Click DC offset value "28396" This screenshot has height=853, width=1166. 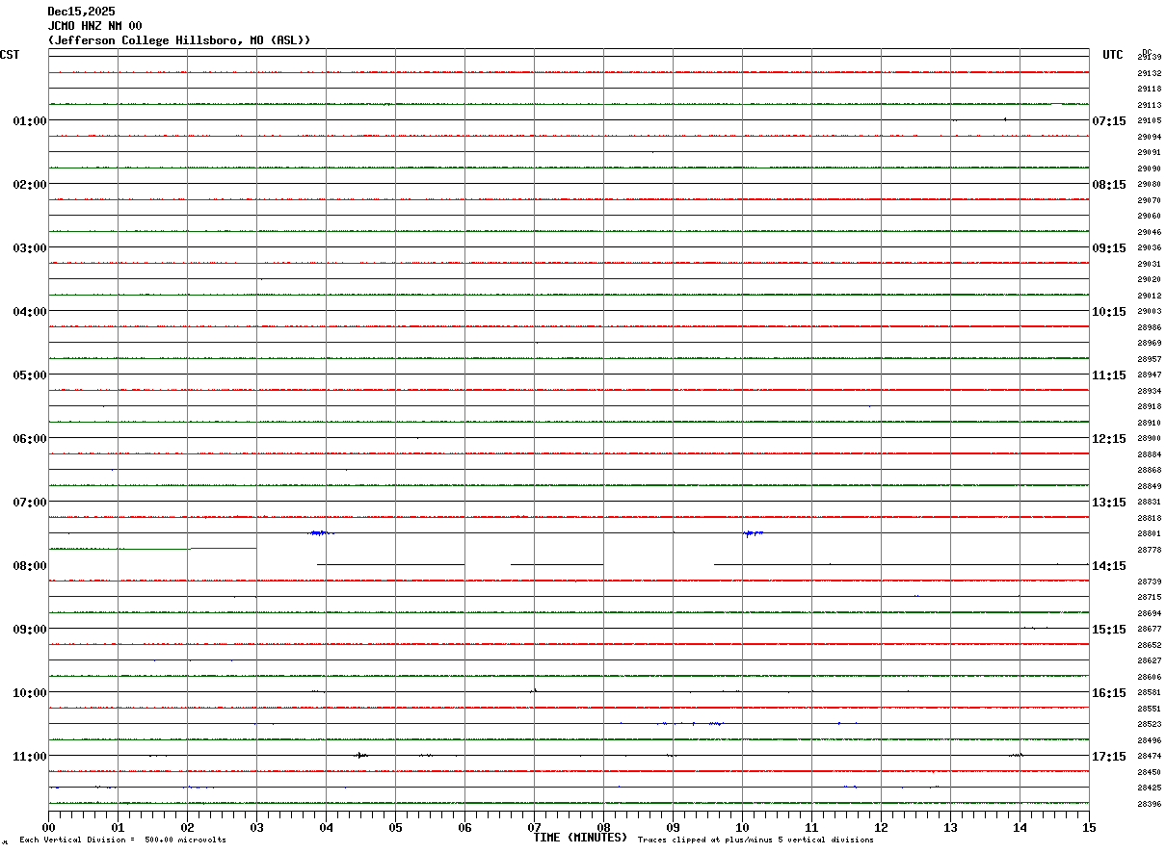pos(1149,804)
